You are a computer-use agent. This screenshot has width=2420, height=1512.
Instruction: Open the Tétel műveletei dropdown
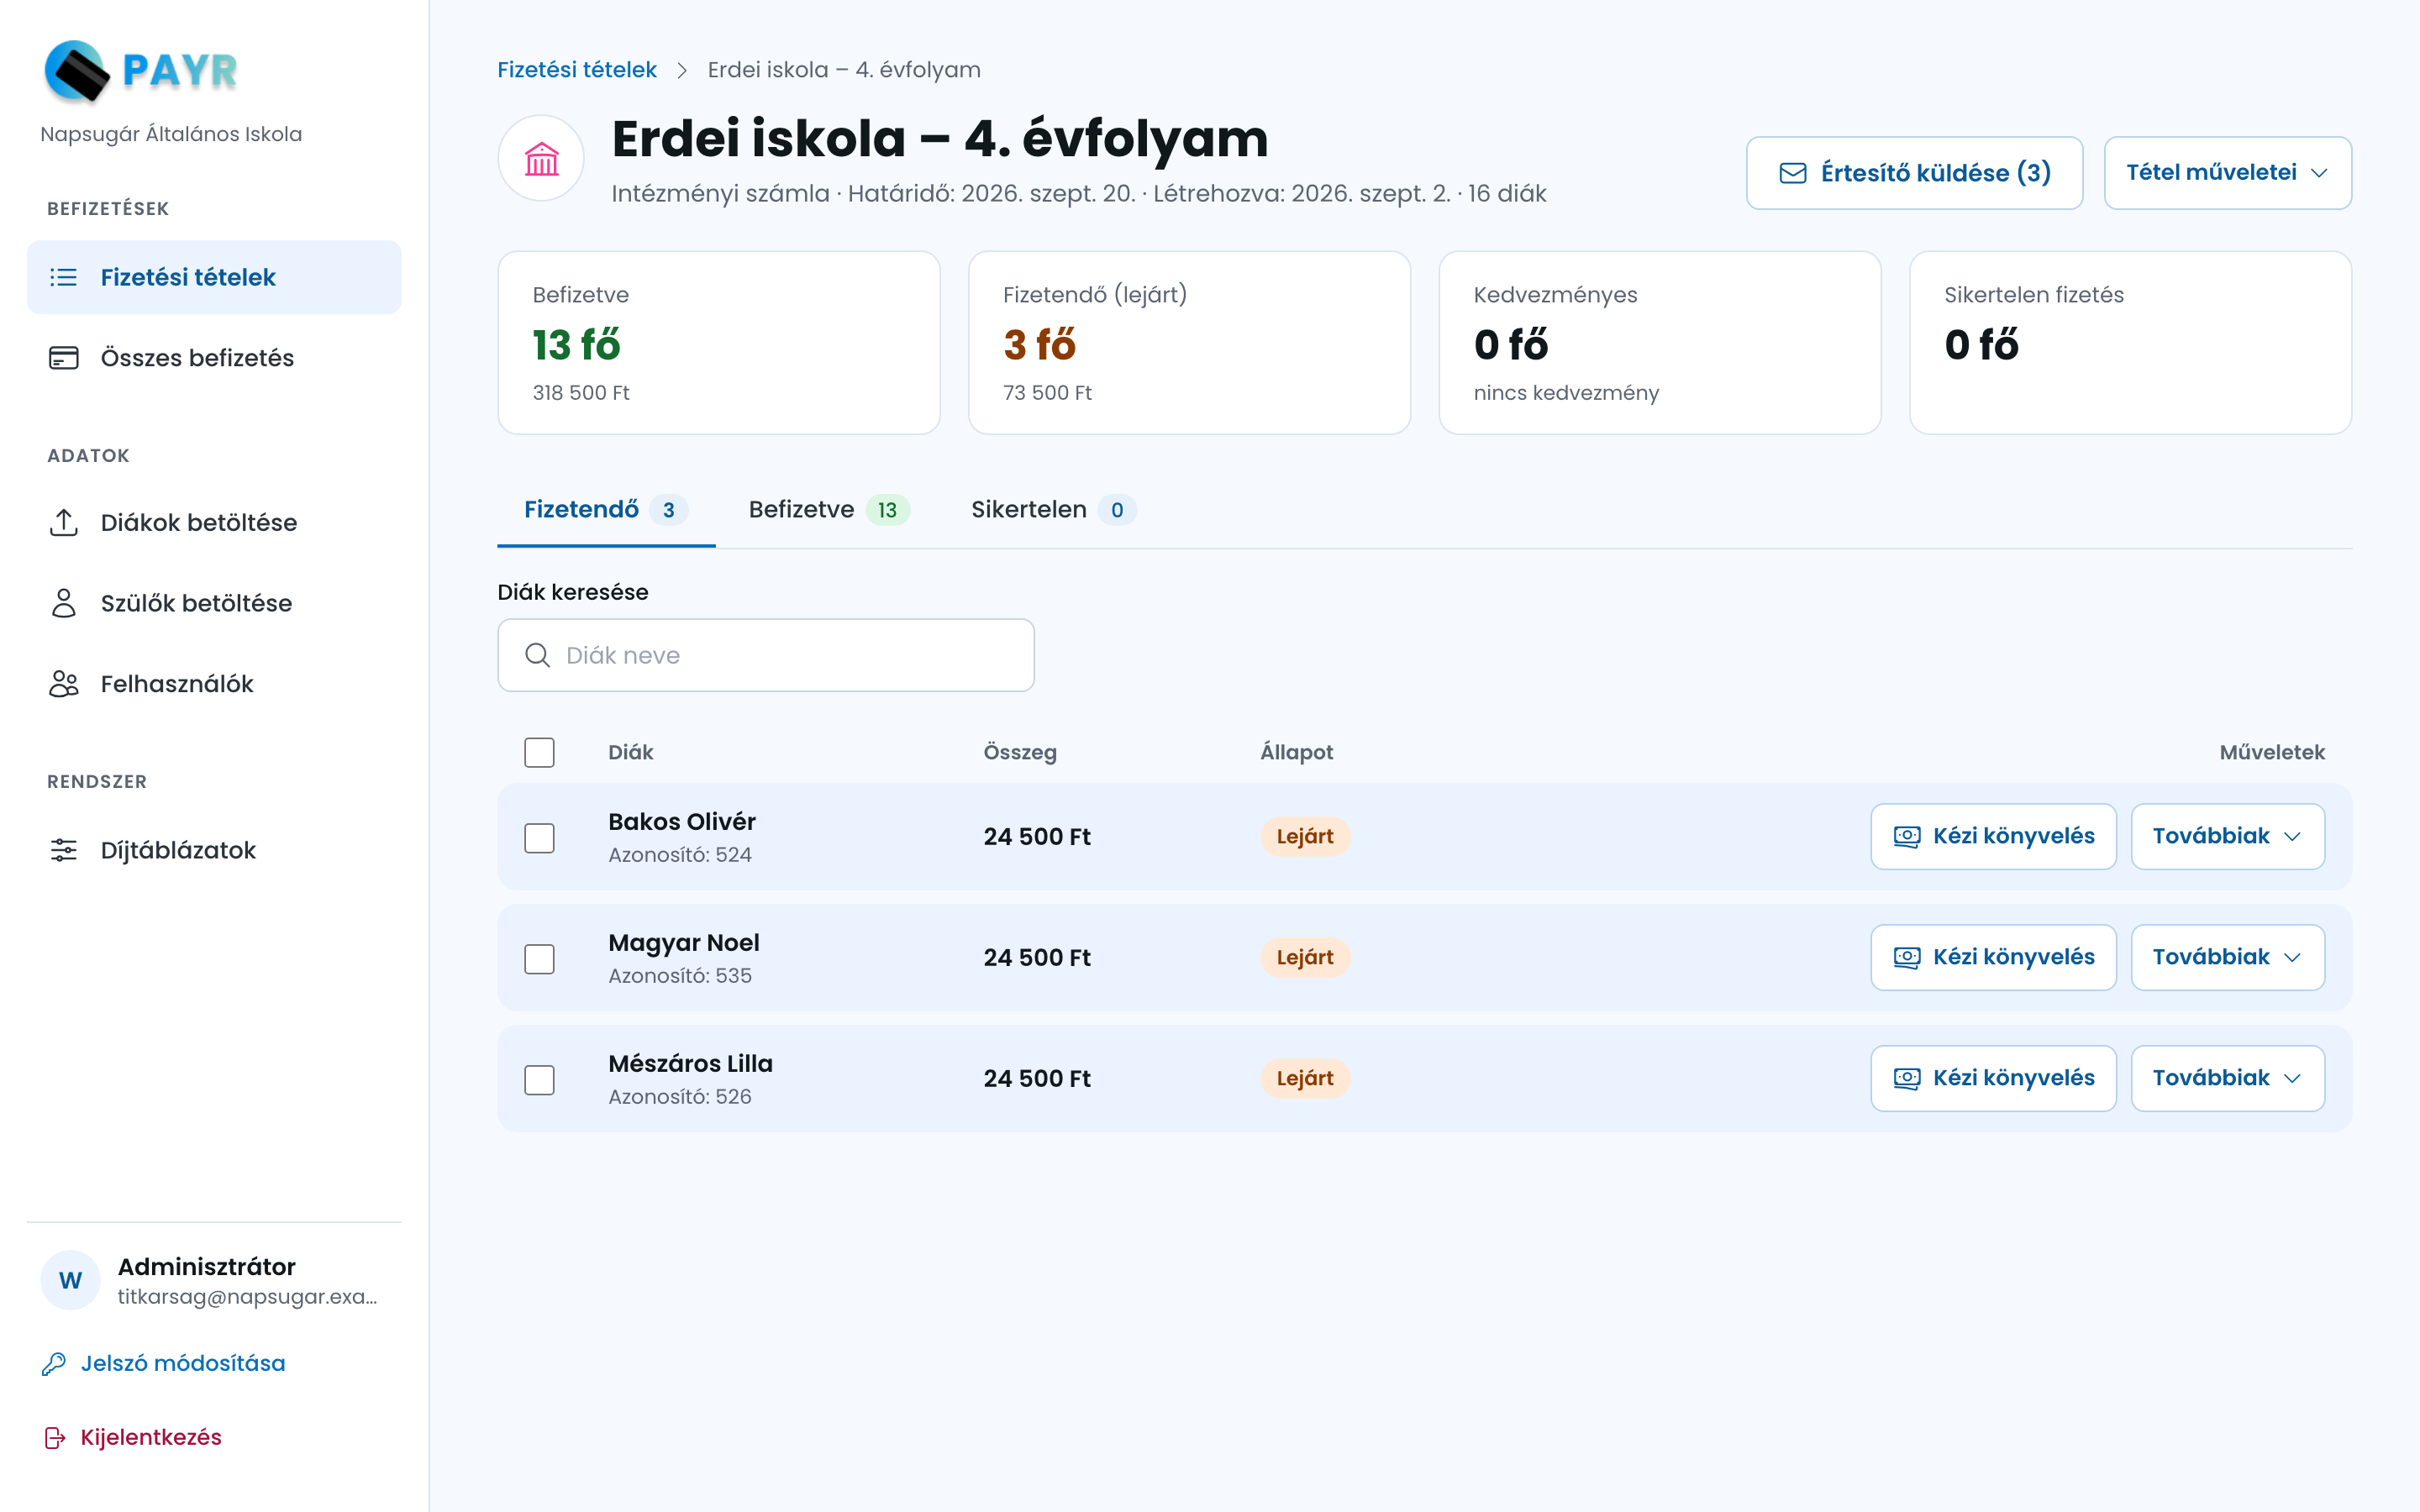pos(2227,173)
